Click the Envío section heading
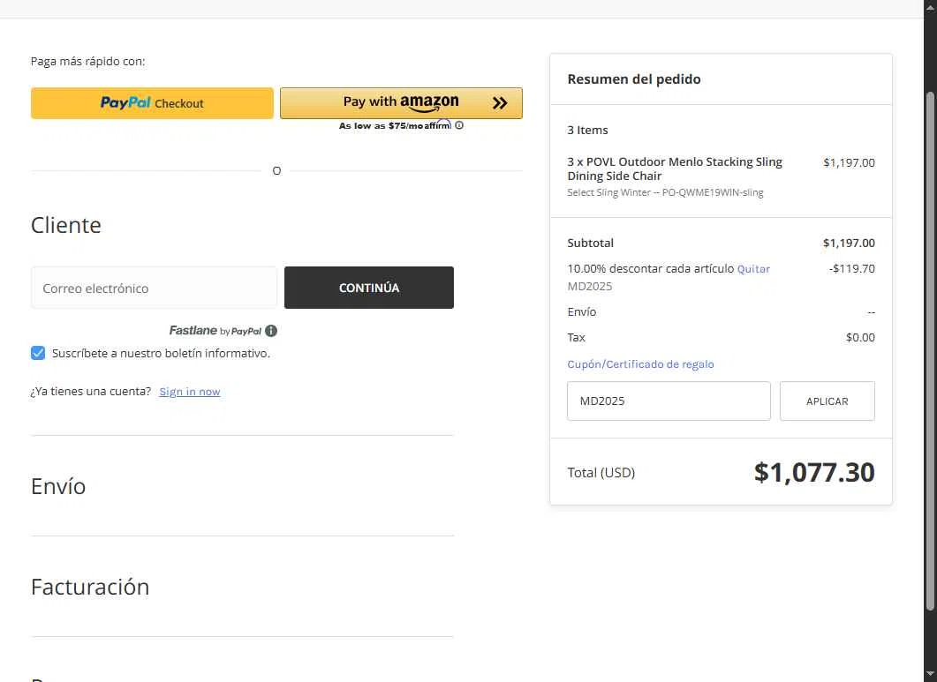This screenshot has height=682, width=937. coord(58,486)
